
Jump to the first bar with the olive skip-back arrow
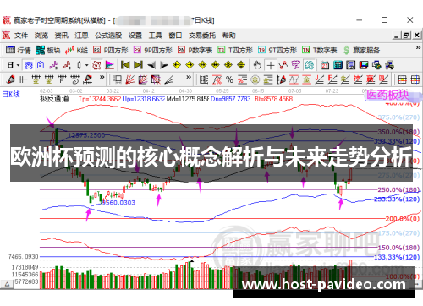(125, 65)
